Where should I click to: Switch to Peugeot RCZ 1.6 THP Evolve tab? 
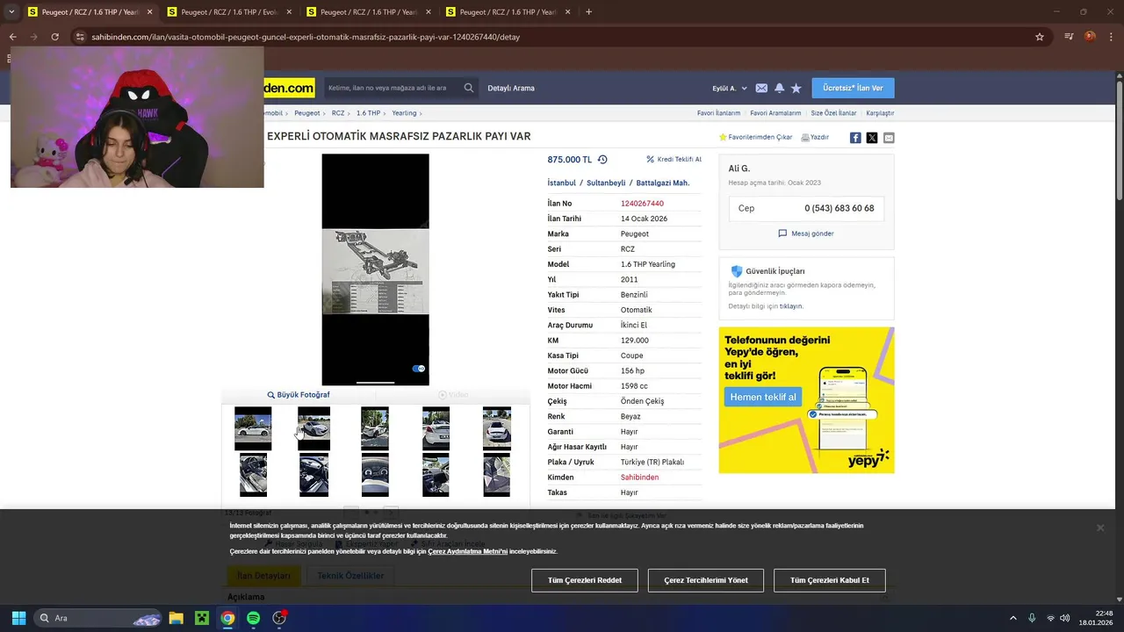tap(228, 12)
